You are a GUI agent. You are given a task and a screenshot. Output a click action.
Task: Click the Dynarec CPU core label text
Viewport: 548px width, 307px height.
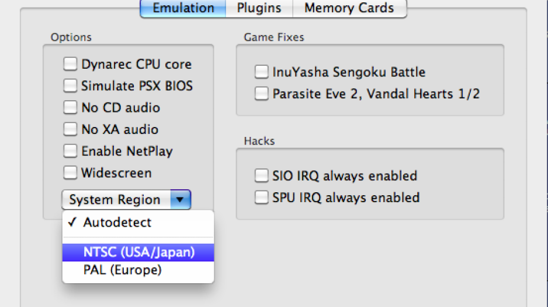pos(136,64)
